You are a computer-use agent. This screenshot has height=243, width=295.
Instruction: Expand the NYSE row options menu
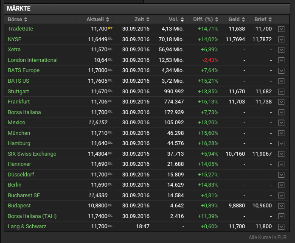281,39
